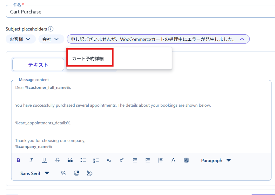The height and width of the screenshot is (195, 275).
Task: Insert a link using chain icon
Action: (64, 173)
